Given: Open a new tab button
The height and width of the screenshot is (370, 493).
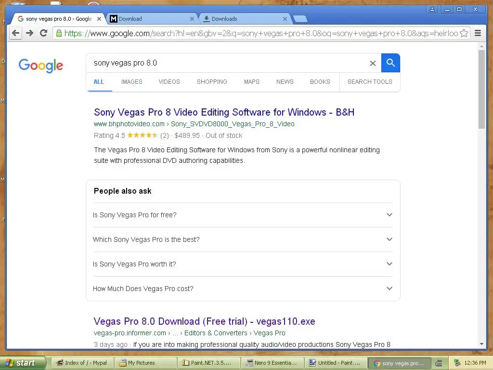Looking at the screenshot, I should coord(300,19).
